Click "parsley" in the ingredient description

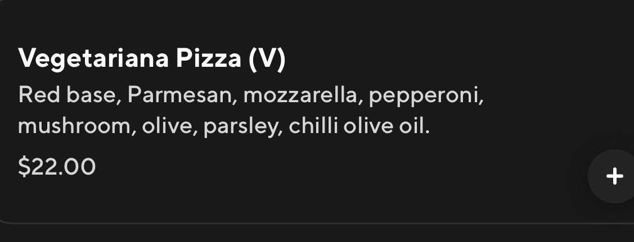pyautogui.click(x=241, y=126)
